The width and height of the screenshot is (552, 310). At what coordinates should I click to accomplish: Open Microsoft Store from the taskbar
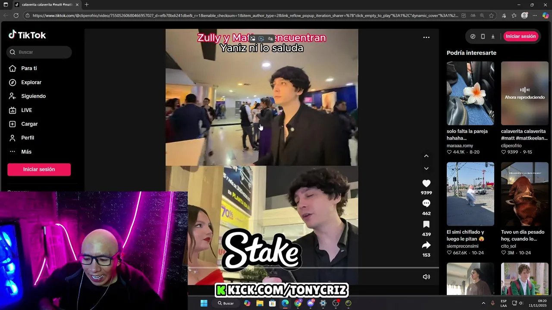272,303
